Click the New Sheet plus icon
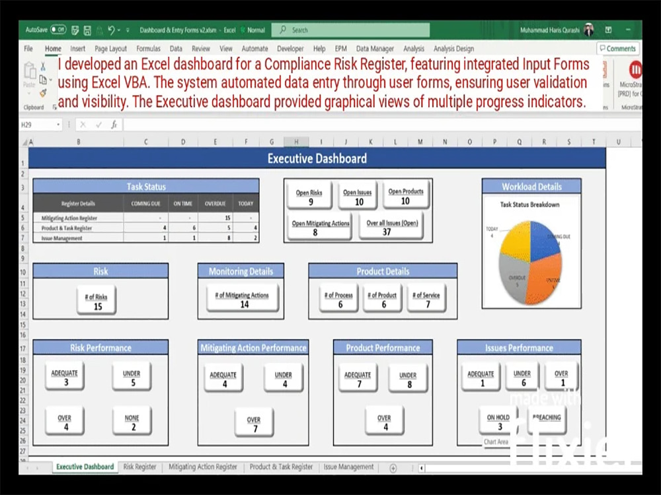The height and width of the screenshot is (495, 661). click(x=393, y=468)
